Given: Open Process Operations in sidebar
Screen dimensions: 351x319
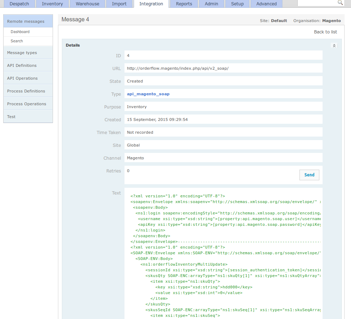Looking at the screenshot, I should coord(27,104).
